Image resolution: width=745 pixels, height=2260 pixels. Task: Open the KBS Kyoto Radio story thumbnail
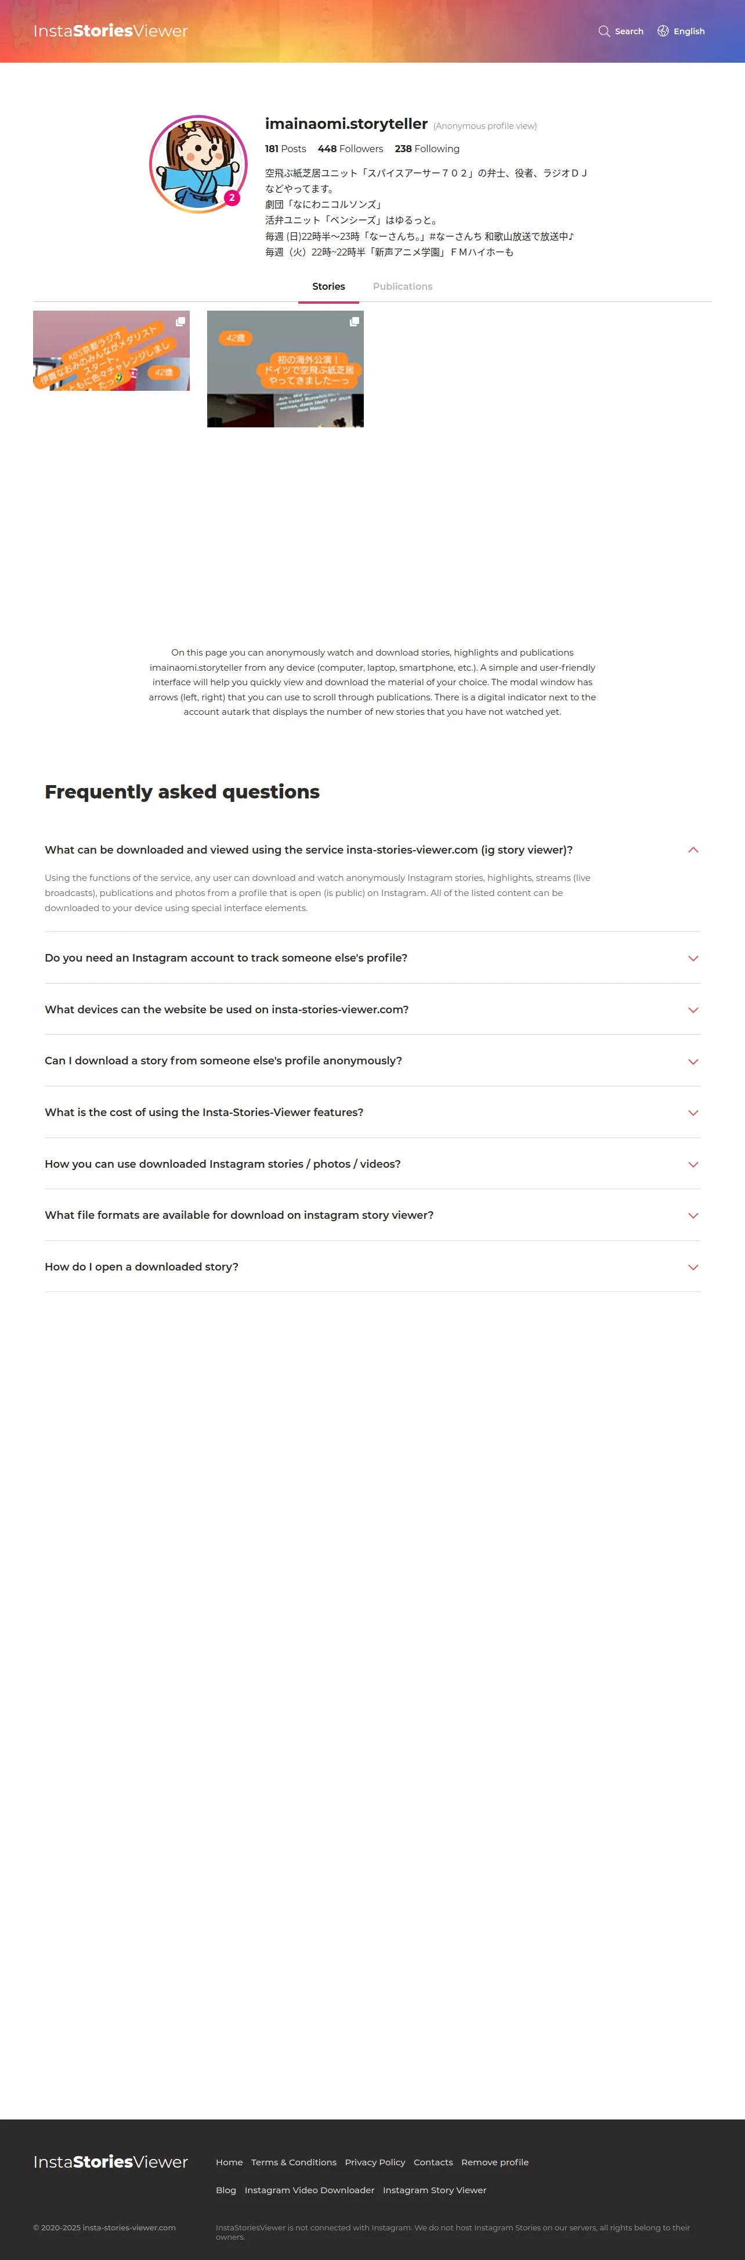click(x=111, y=351)
